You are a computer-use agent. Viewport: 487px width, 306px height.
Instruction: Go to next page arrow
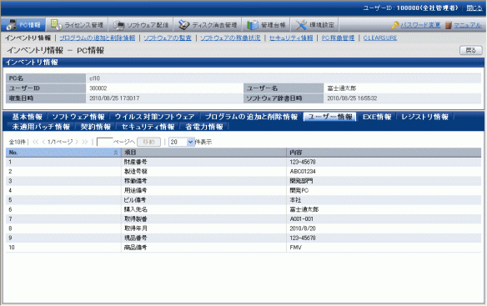[77, 142]
